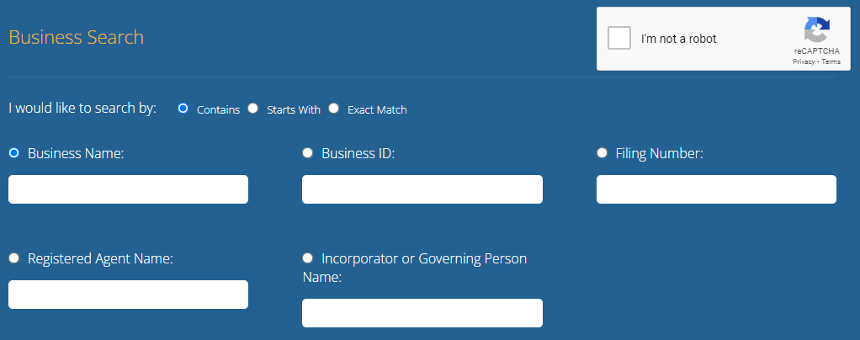Viewport: 860px width, 340px height.
Task: Click the Filing Number text field
Action: pyautogui.click(x=716, y=189)
